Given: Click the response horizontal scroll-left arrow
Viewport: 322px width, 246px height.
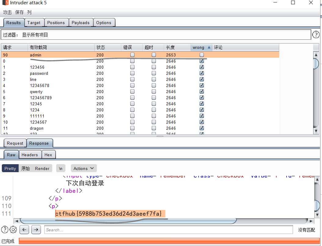Looking at the screenshot, I should (x=16, y=221).
